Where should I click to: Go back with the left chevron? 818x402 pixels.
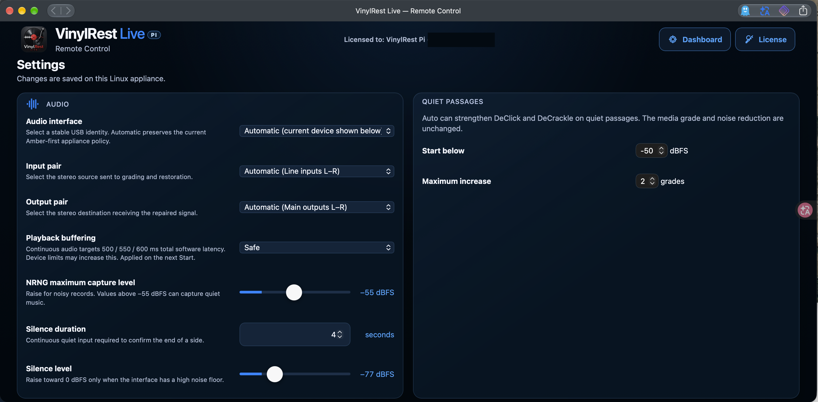point(54,11)
